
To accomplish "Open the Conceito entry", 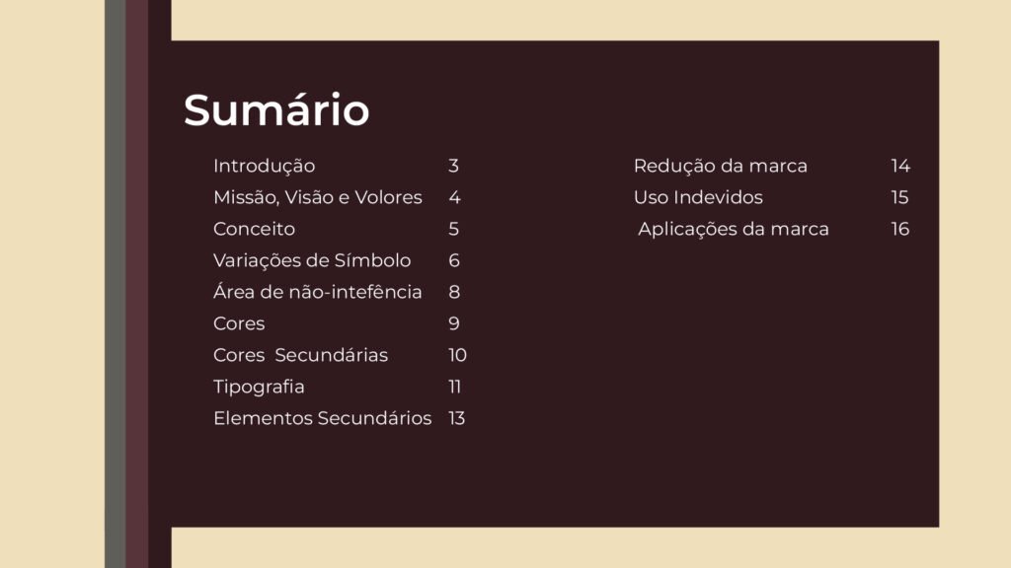I will click(254, 229).
